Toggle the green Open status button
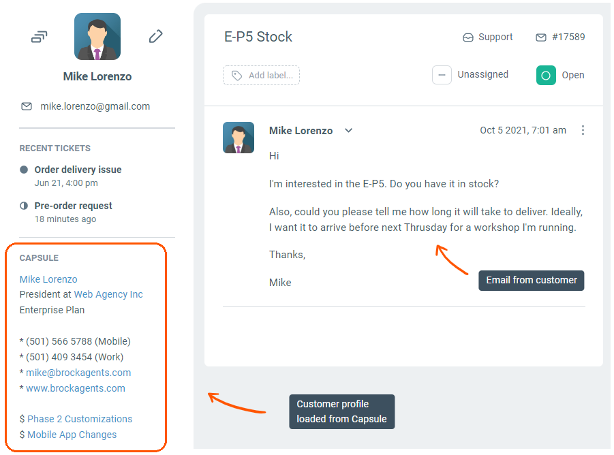Viewport: 614px width, 455px height. coord(546,75)
